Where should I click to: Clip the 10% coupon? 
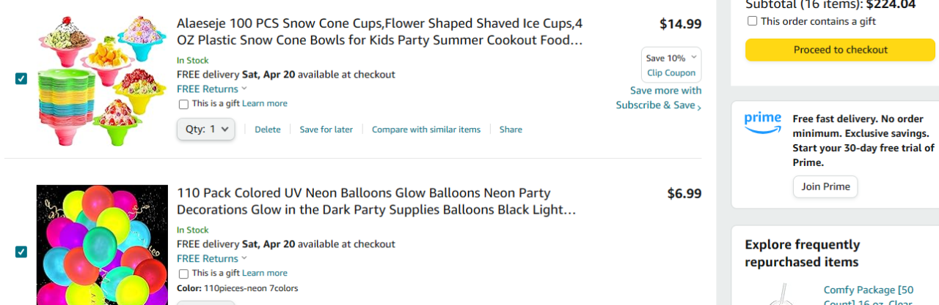click(x=671, y=73)
